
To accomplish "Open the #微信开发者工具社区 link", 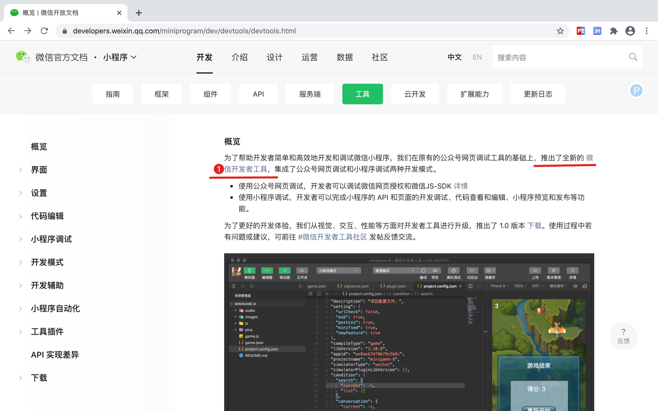I will (x=332, y=237).
